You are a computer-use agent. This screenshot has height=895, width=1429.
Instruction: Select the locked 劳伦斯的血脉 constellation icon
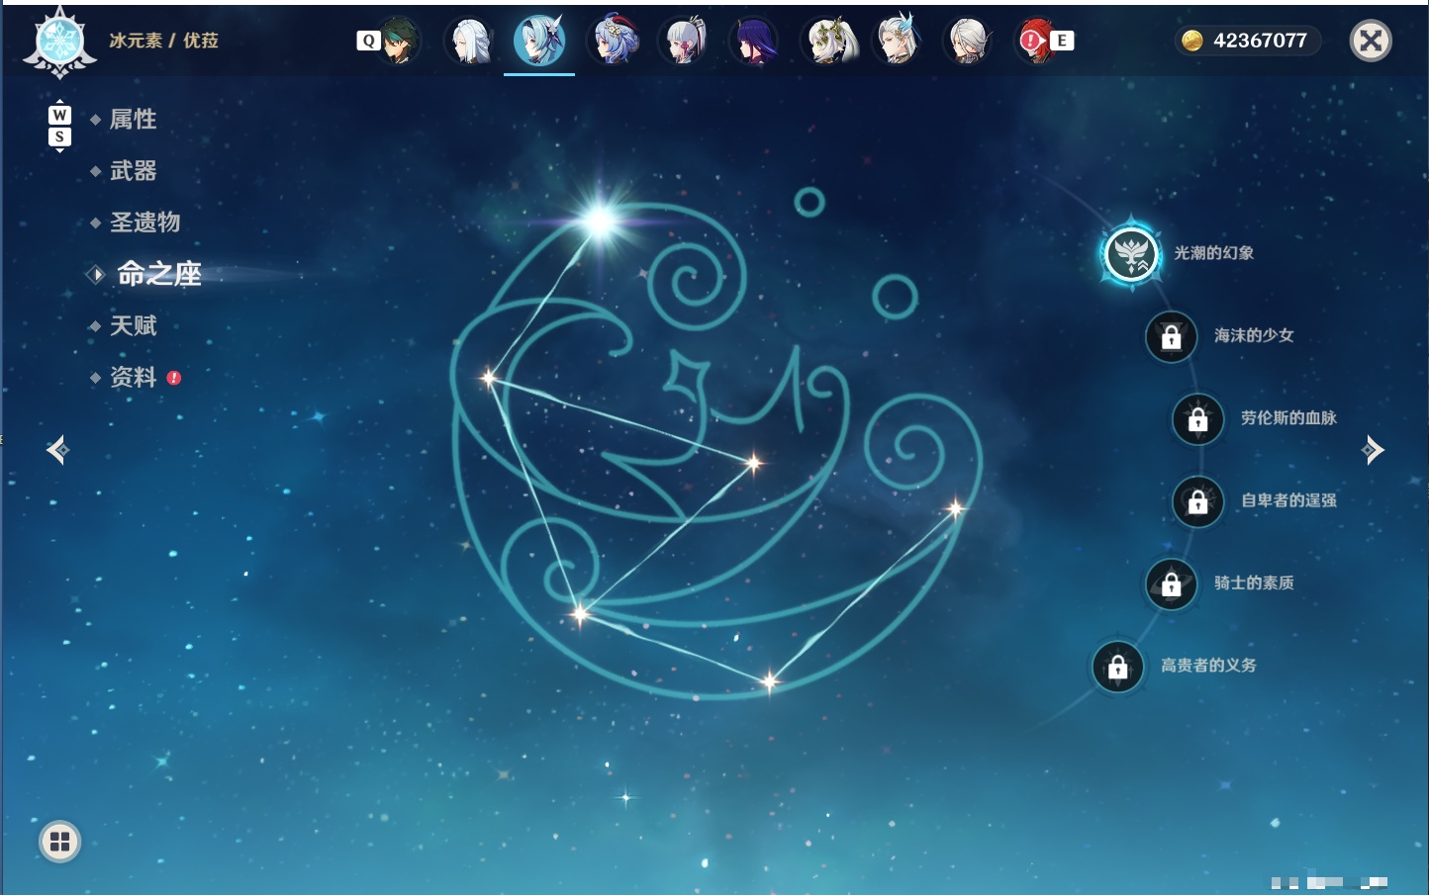click(1197, 419)
